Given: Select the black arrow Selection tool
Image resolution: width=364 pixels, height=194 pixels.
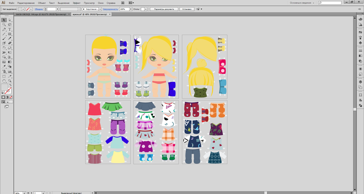Looking at the screenshot, I should pyautogui.click(x=4, y=20).
